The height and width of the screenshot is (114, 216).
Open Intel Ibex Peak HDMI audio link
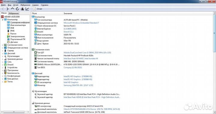[x=92, y=97]
